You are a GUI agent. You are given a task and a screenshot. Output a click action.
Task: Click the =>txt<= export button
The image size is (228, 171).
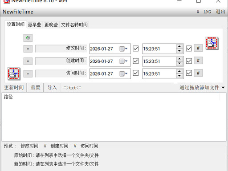[x=73, y=88]
